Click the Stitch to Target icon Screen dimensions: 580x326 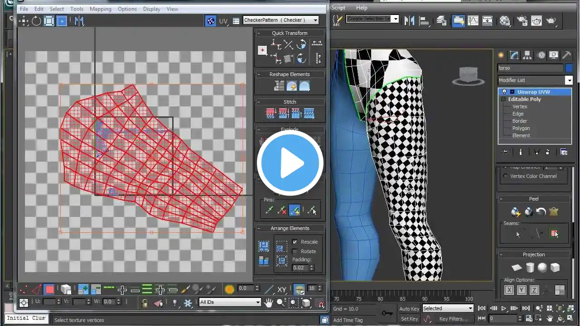[x=271, y=113]
